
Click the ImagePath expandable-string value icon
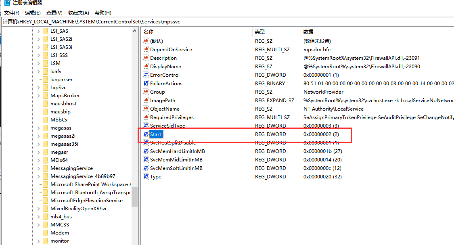(x=146, y=100)
